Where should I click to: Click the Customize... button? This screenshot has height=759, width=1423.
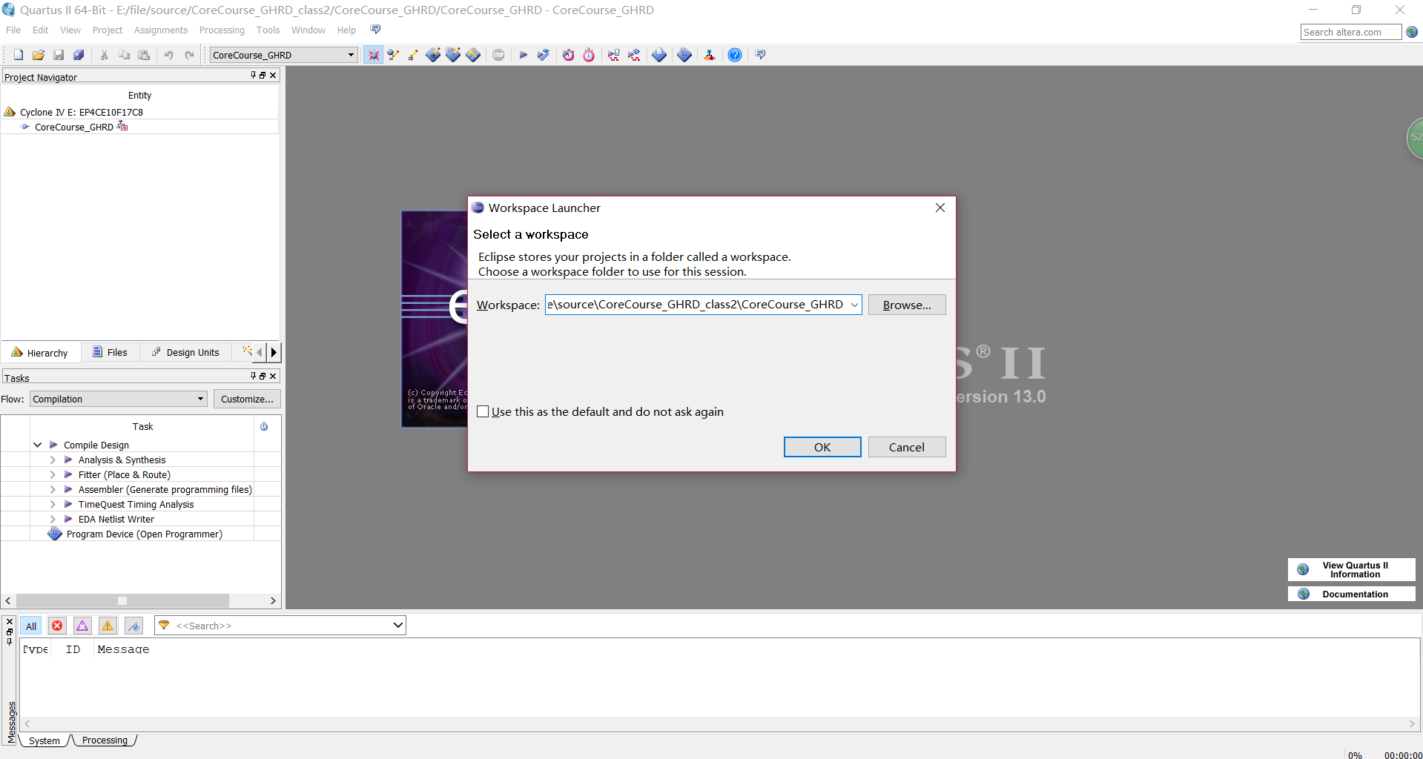pyautogui.click(x=247, y=399)
